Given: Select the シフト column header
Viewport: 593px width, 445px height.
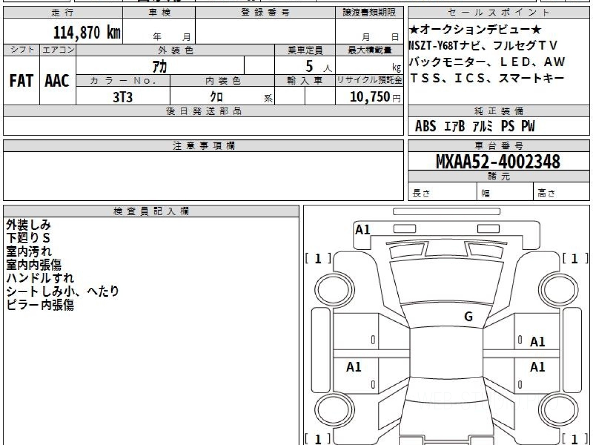Looking at the screenshot, I should (21, 50).
